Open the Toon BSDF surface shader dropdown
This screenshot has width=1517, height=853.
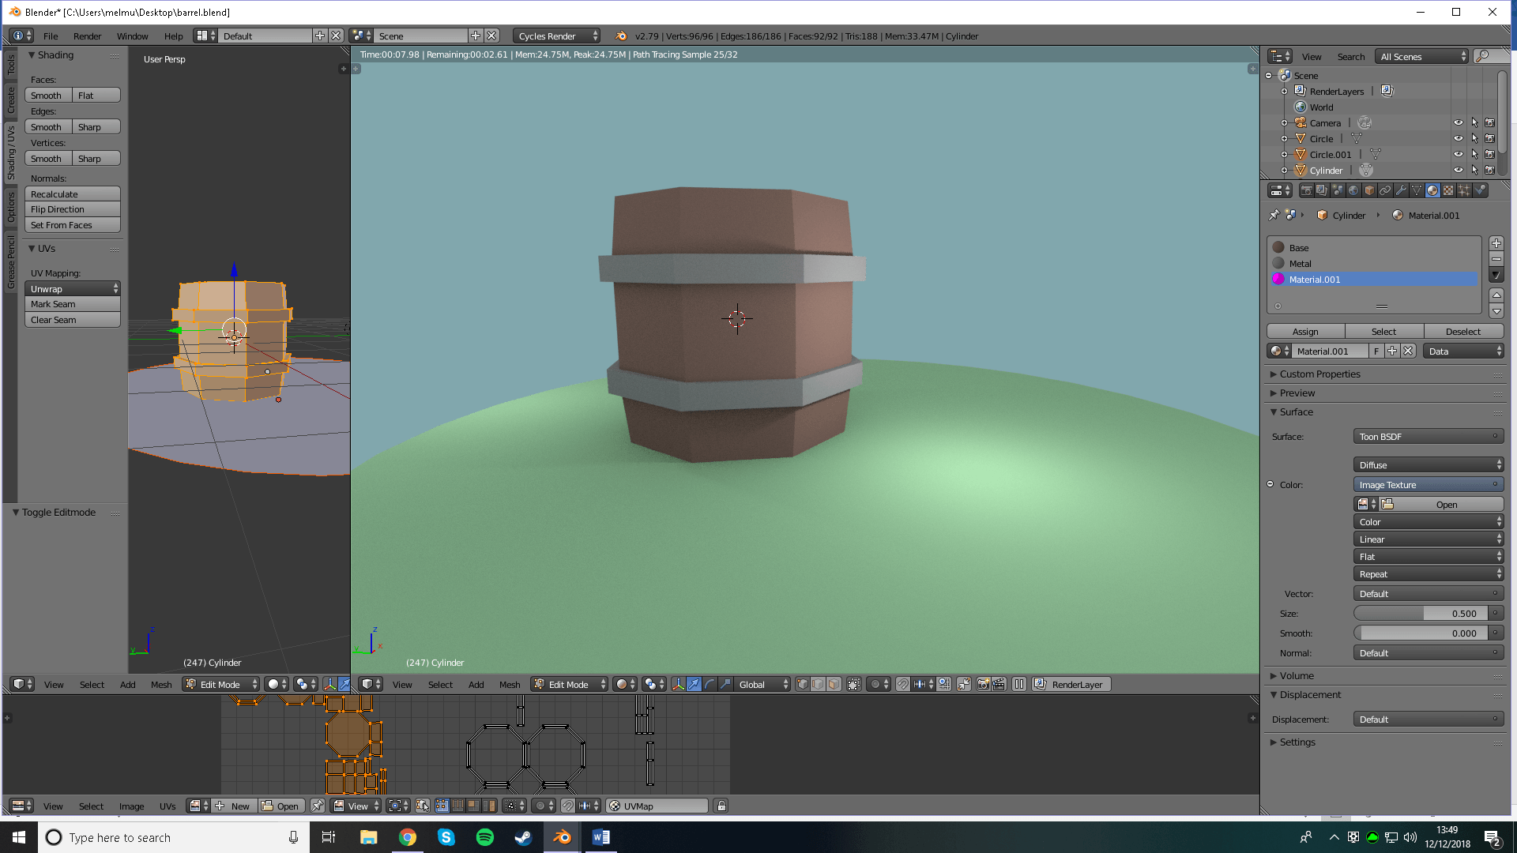[x=1428, y=437]
